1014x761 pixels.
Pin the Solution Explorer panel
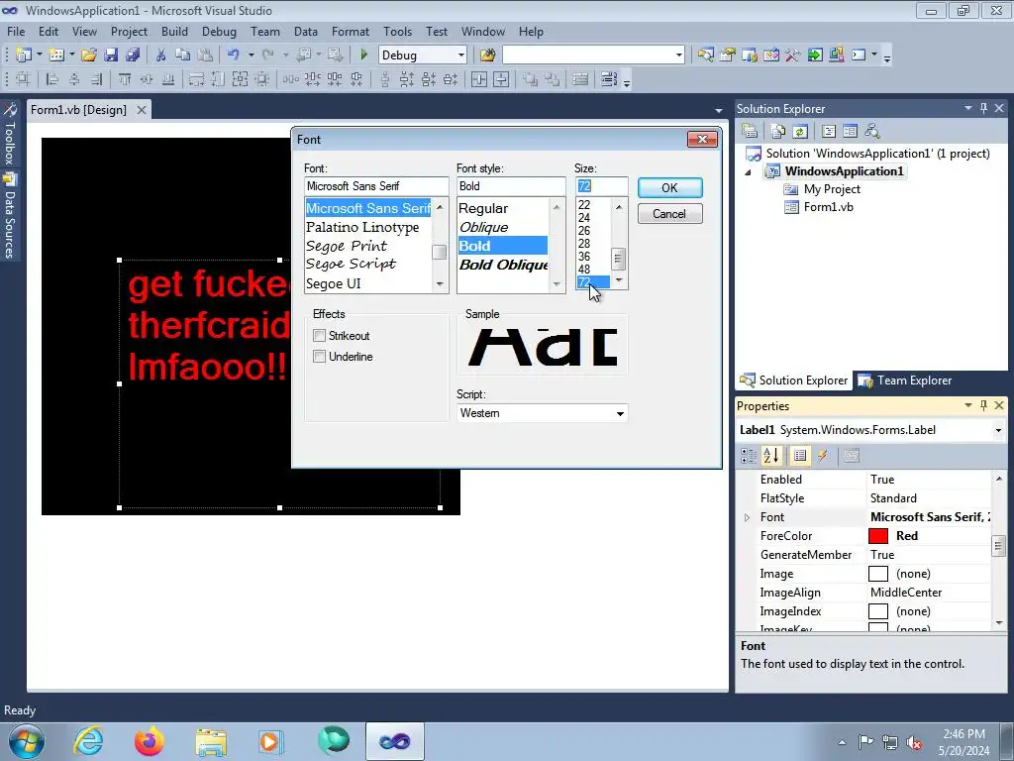[983, 108]
